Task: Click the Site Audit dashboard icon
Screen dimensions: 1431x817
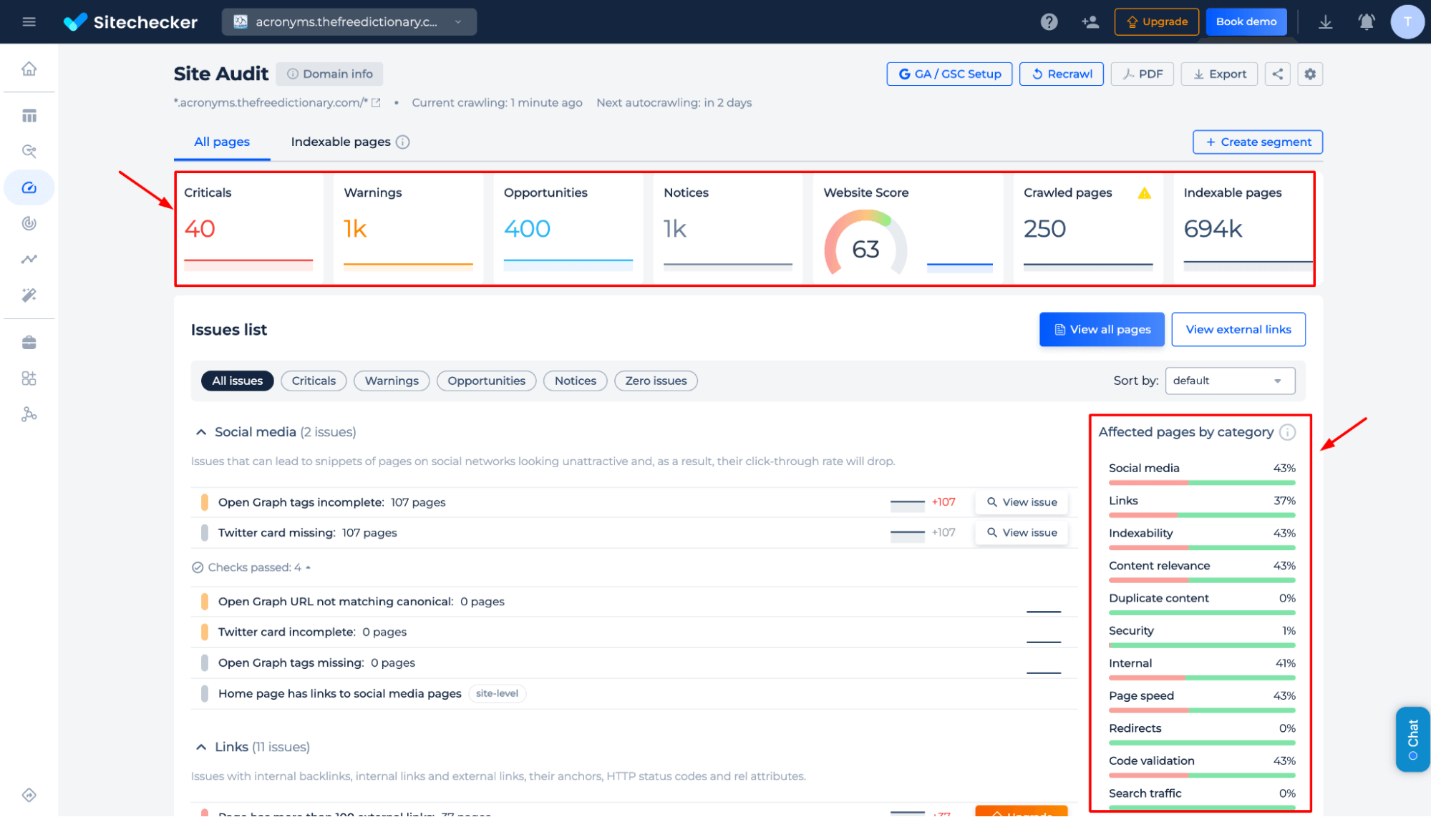Action: pos(29,187)
